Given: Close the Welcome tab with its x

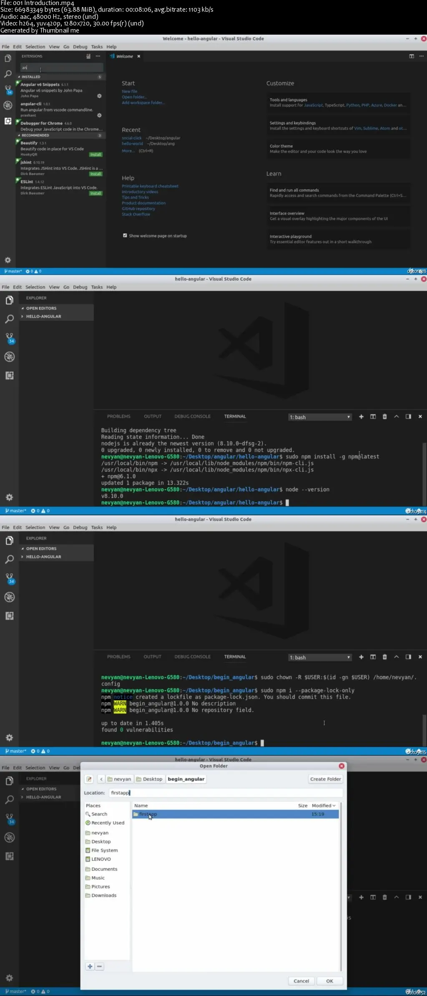Looking at the screenshot, I should click(138, 56).
